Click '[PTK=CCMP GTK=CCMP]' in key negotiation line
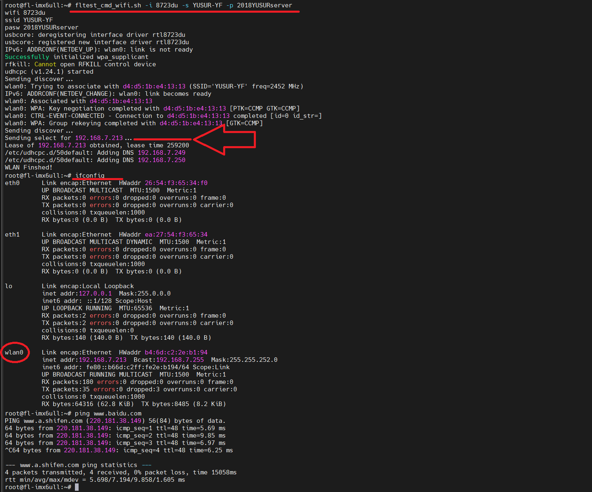This screenshot has width=592, height=492. pos(265,108)
